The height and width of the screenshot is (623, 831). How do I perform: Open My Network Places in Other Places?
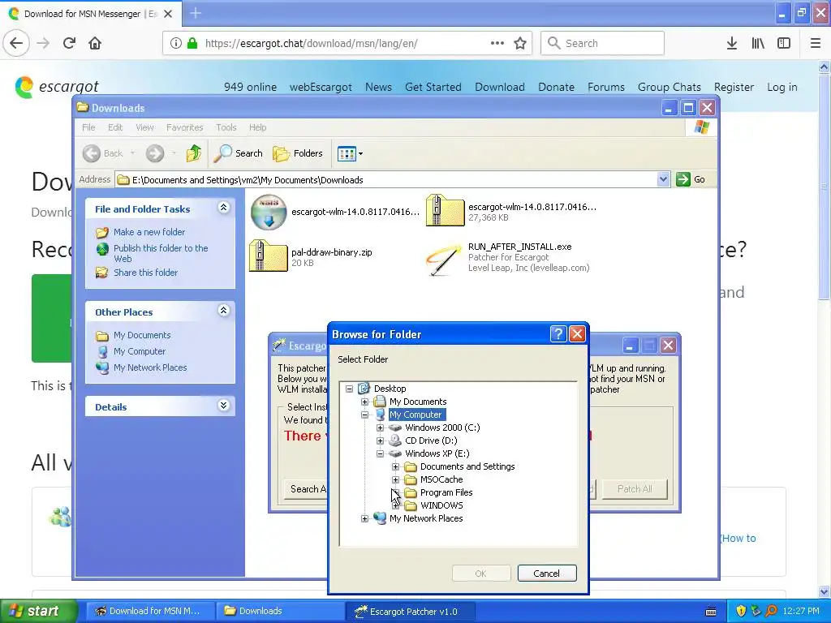coord(150,367)
